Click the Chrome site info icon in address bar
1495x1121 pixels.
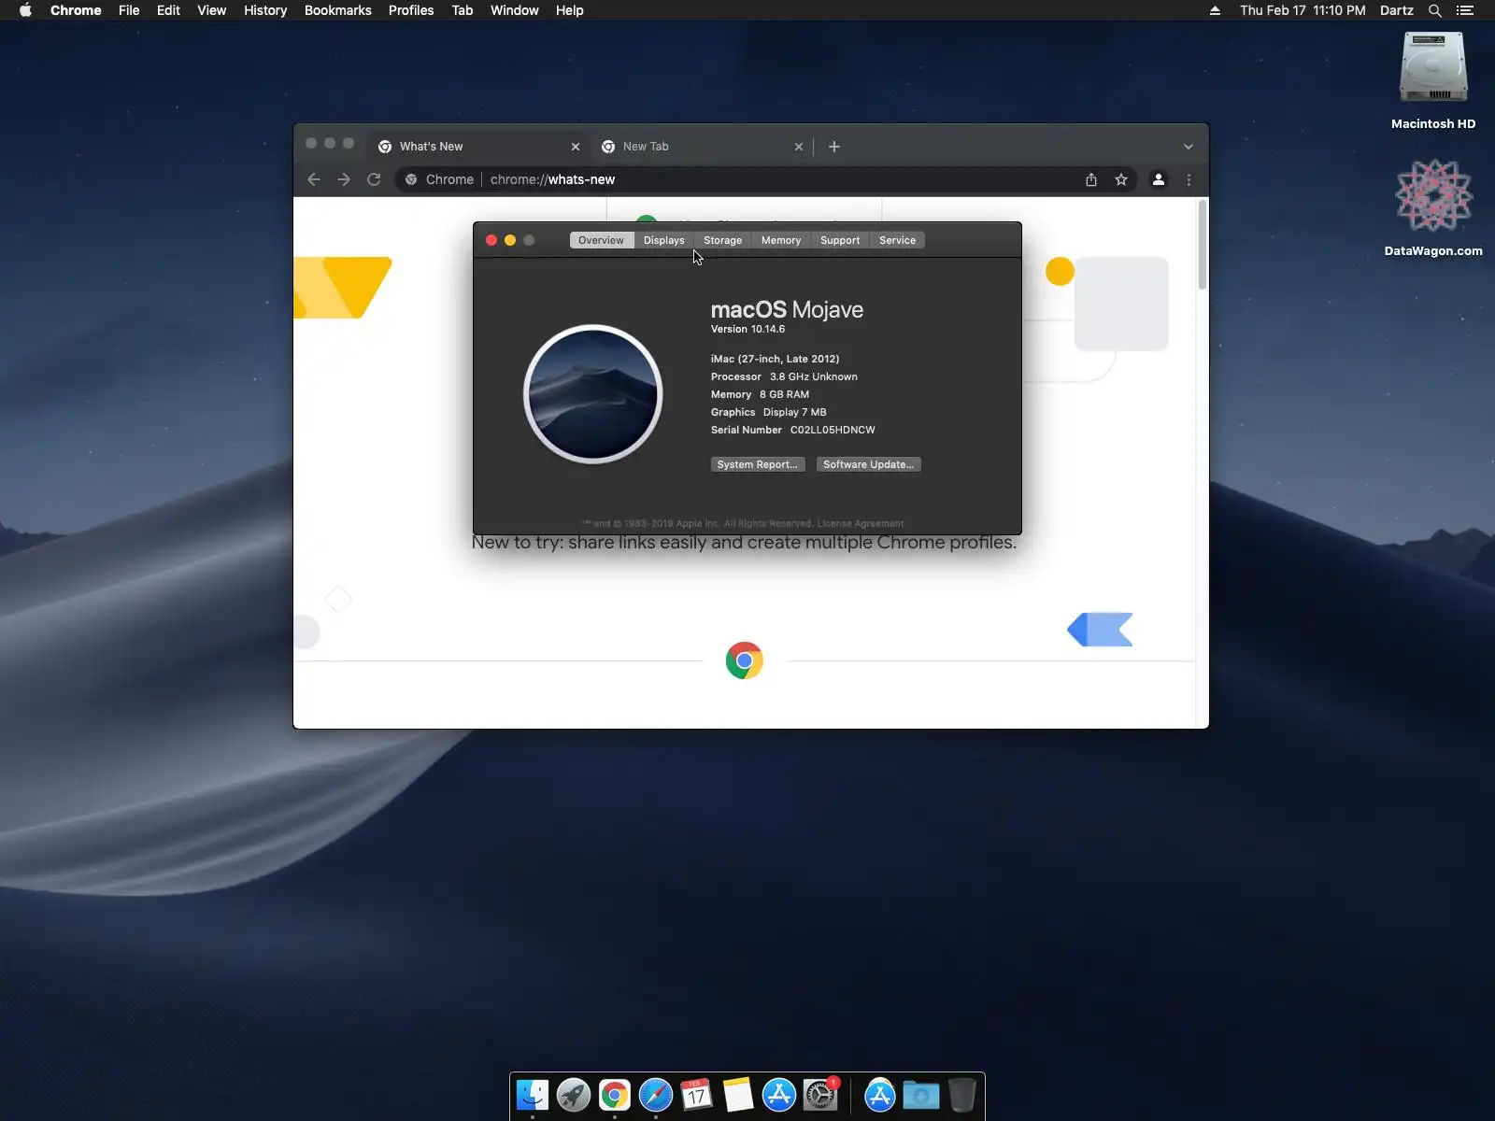coord(411,179)
